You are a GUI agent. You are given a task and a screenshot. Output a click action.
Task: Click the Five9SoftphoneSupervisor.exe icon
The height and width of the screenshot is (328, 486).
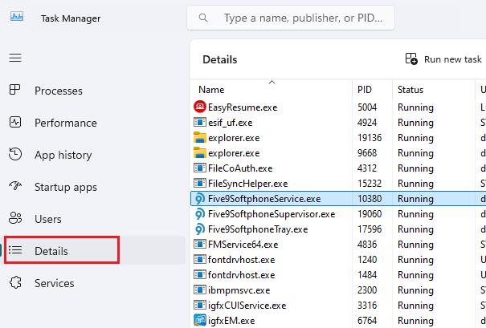(200, 213)
